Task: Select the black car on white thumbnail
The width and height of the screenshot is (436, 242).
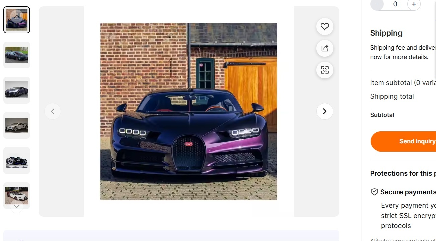Action: 17,161
